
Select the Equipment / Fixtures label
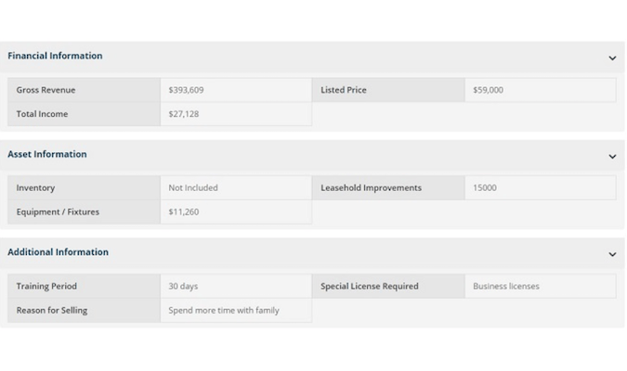click(x=58, y=211)
